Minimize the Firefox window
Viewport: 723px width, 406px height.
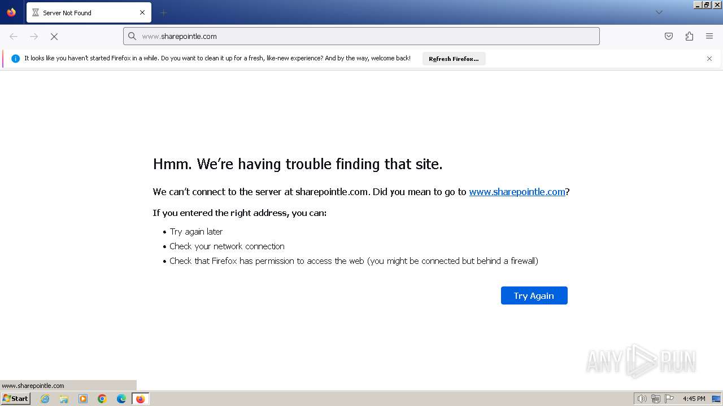pos(698,5)
